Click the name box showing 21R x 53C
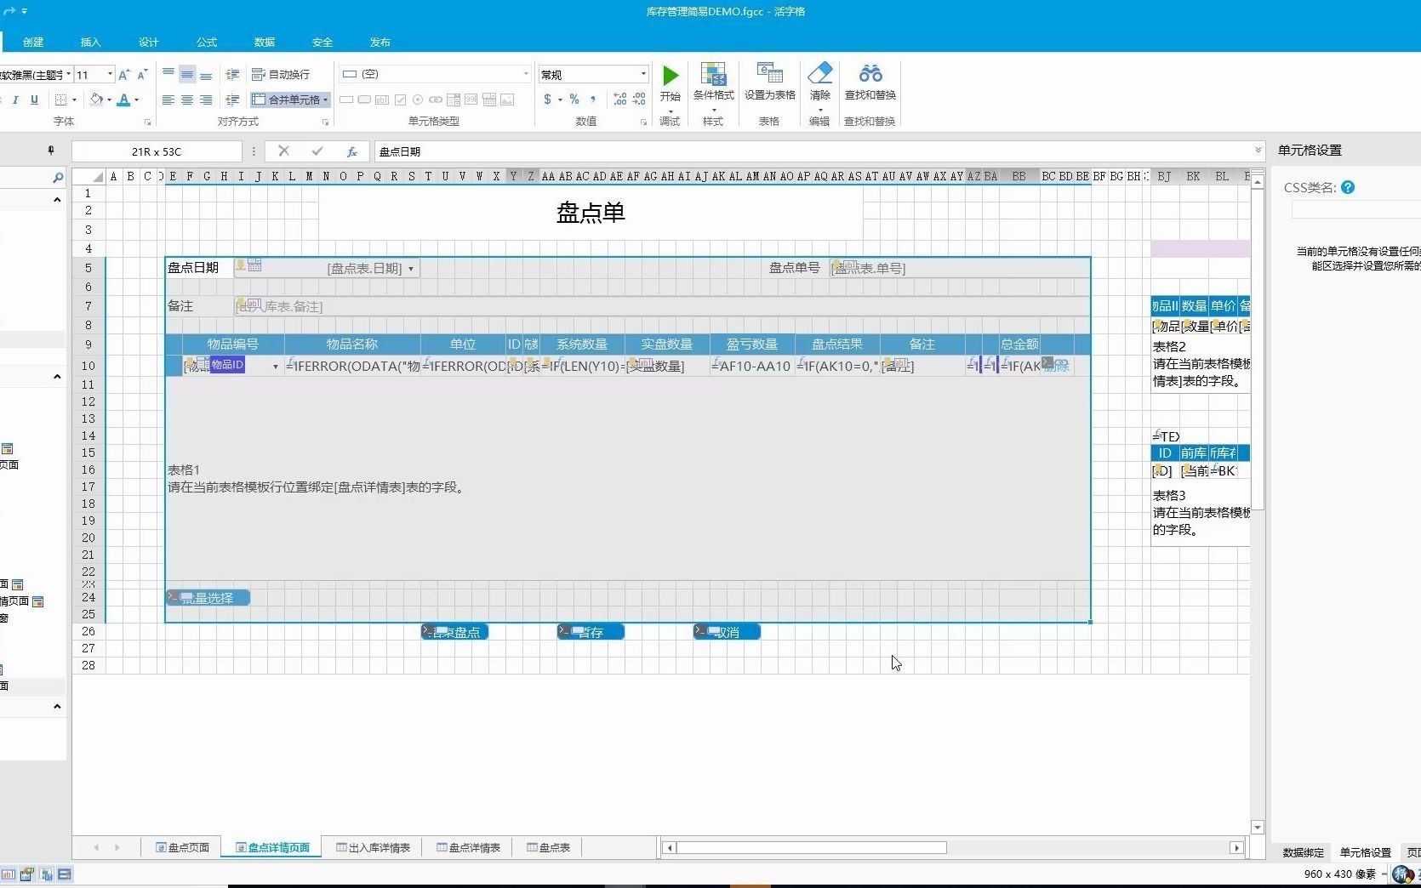This screenshot has width=1421, height=888. (157, 151)
